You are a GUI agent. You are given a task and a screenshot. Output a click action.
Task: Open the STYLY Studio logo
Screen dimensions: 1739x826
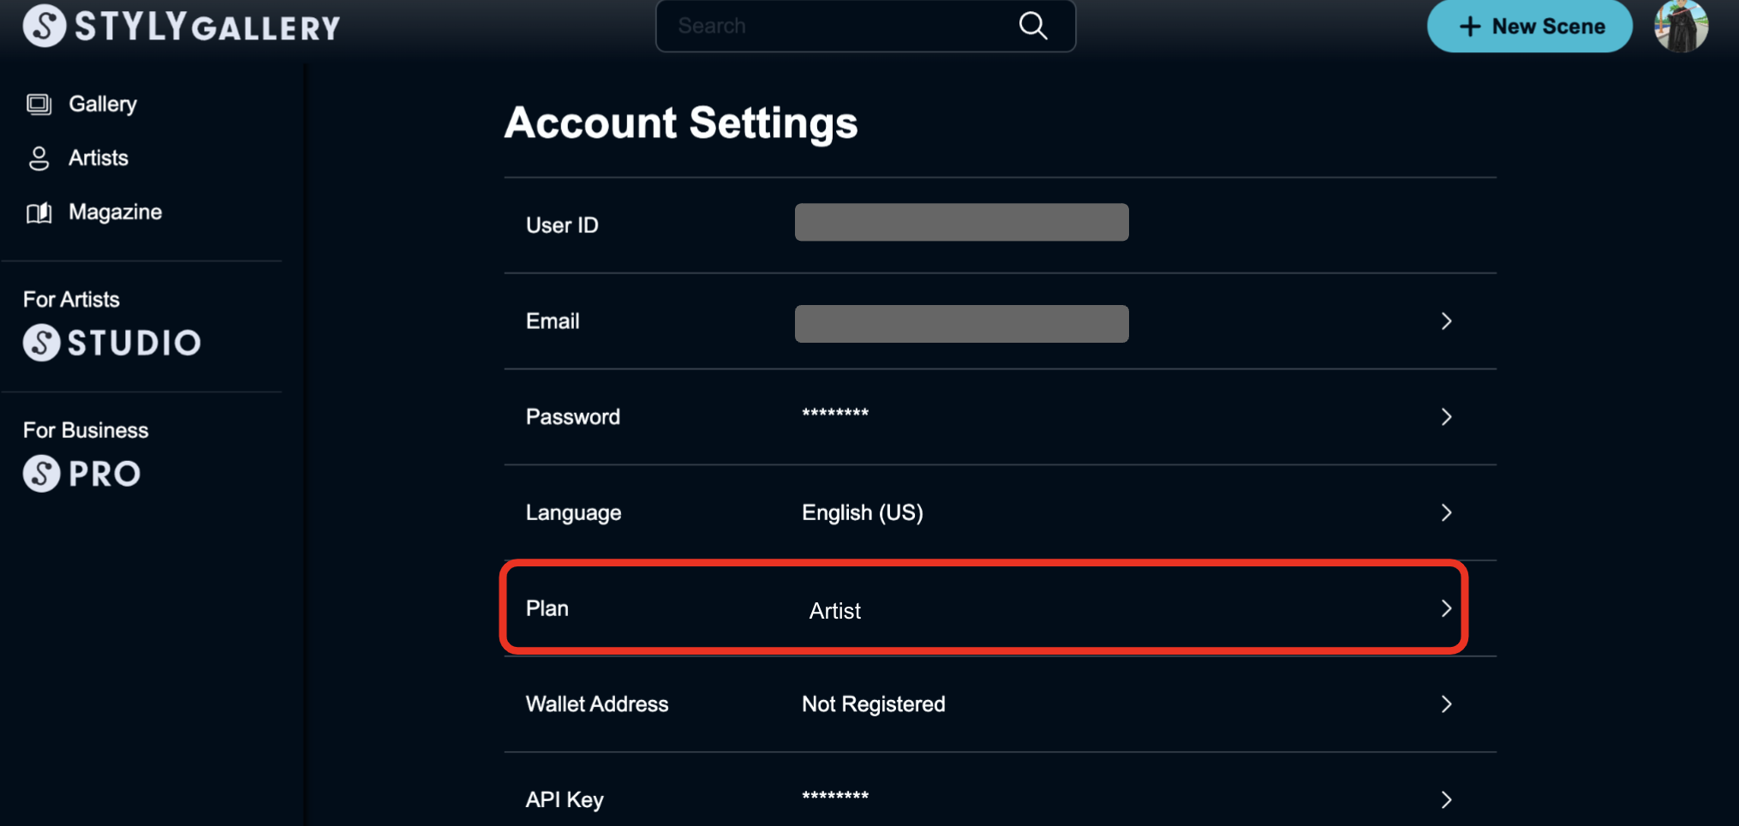click(x=112, y=343)
